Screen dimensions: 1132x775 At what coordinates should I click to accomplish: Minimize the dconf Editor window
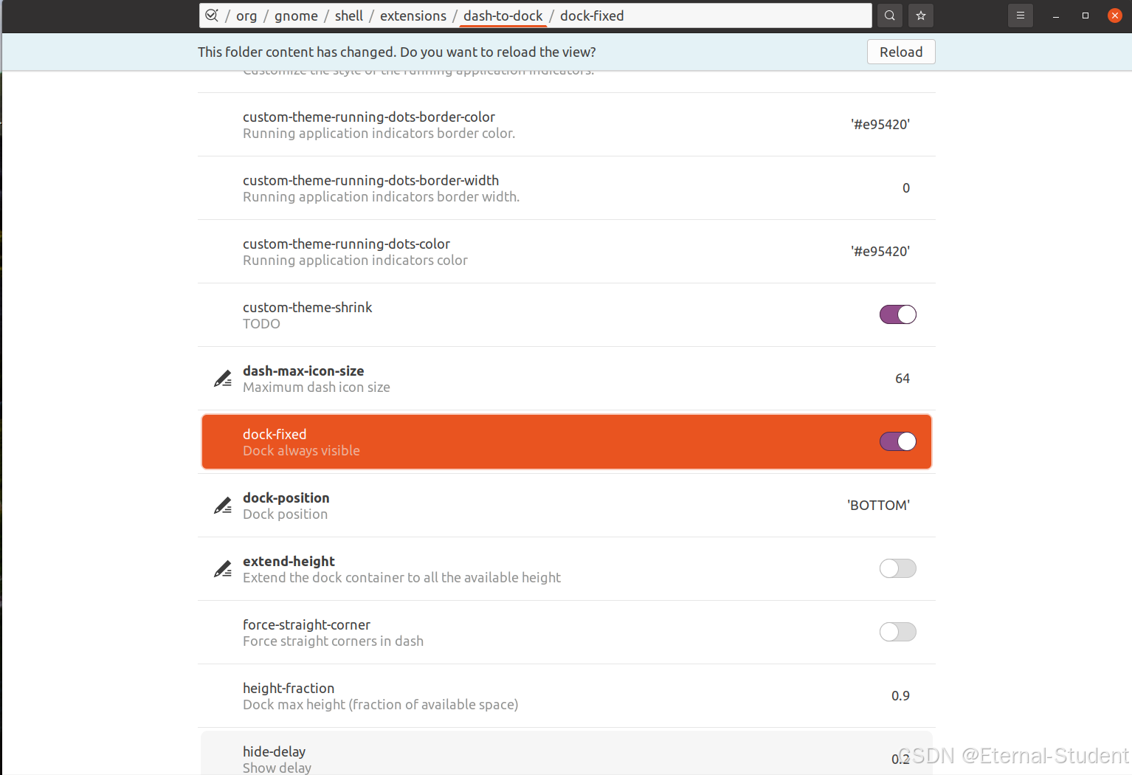(1056, 15)
